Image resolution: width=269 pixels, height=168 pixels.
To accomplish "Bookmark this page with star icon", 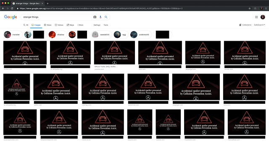I will (x=250, y=8).
